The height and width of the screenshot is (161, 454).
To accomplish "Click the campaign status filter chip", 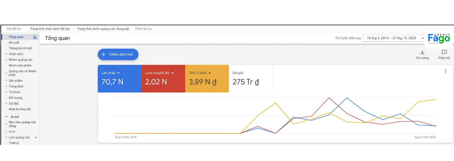I will point(50,29).
